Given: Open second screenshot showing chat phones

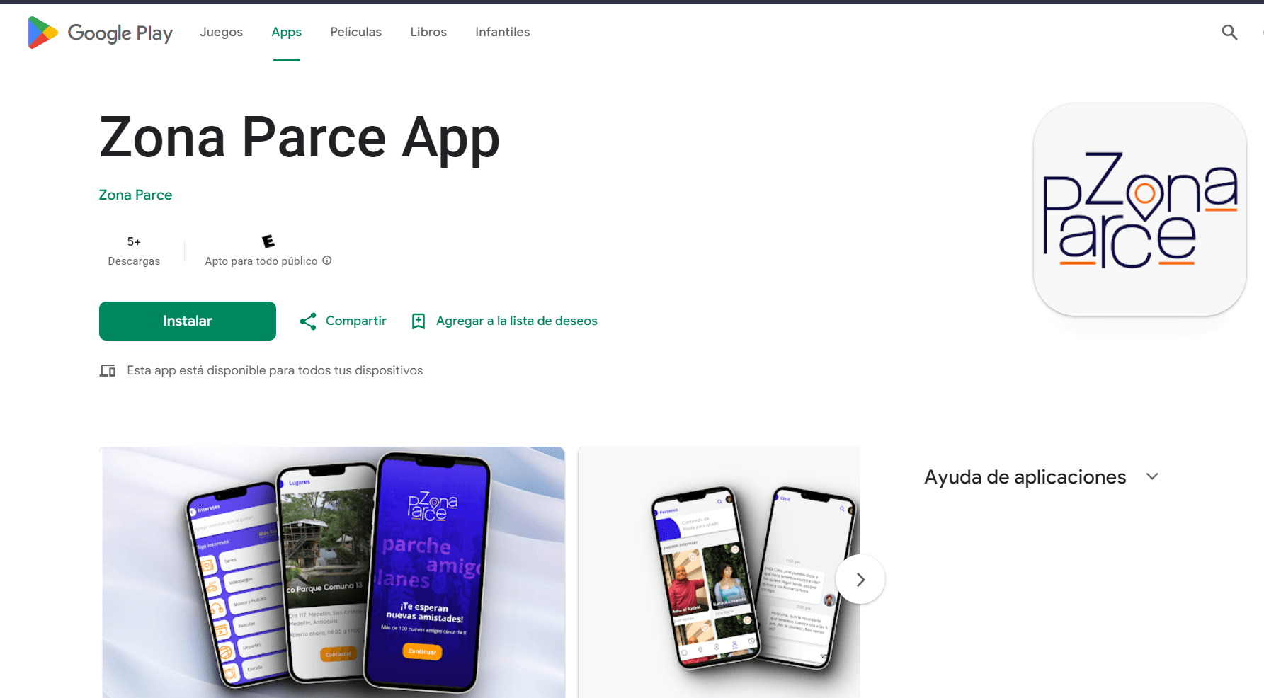Looking at the screenshot, I should [x=719, y=572].
